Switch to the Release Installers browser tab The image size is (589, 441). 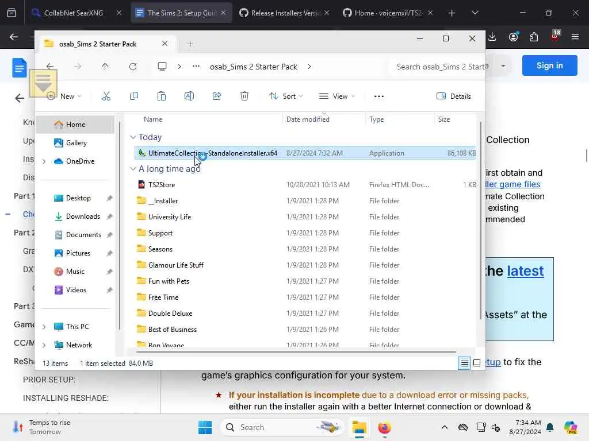point(285,13)
